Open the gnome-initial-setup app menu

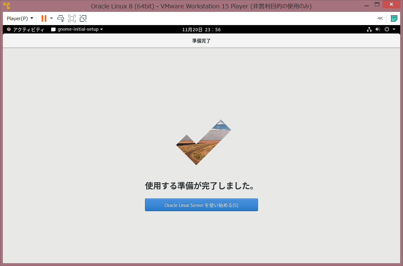(77, 29)
